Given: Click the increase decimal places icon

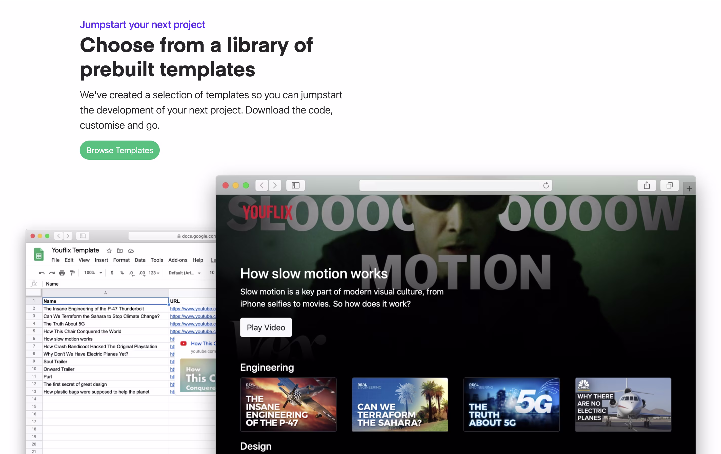Looking at the screenshot, I should [x=142, y=273].
